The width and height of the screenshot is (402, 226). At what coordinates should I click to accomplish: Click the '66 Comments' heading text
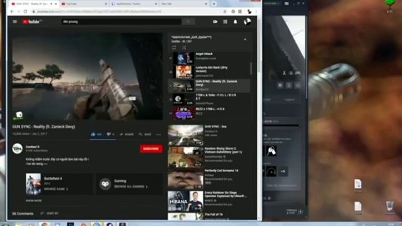(23, 213)
